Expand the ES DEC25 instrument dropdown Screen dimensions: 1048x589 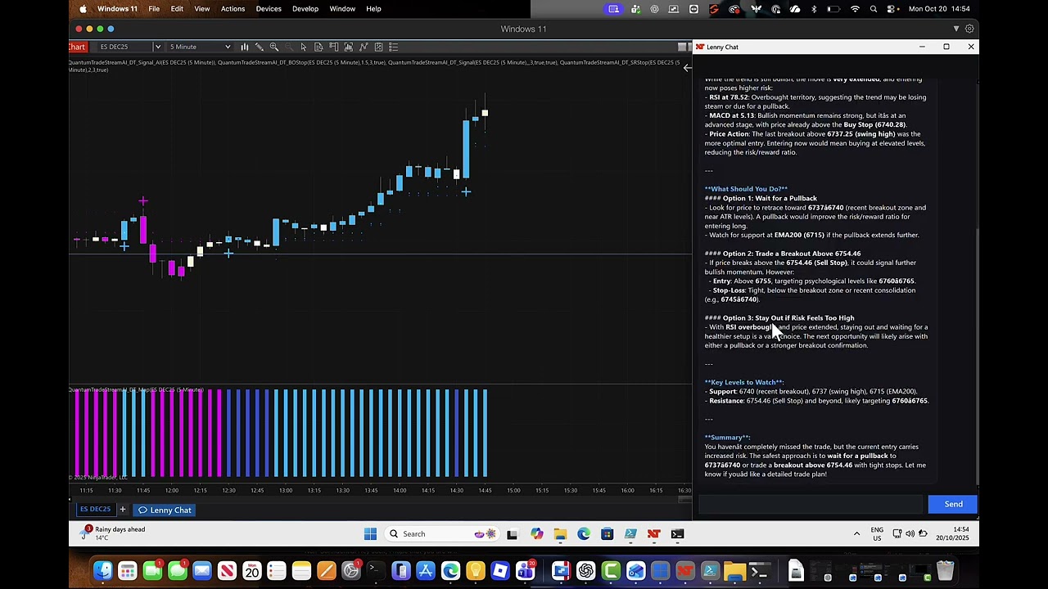157,47
